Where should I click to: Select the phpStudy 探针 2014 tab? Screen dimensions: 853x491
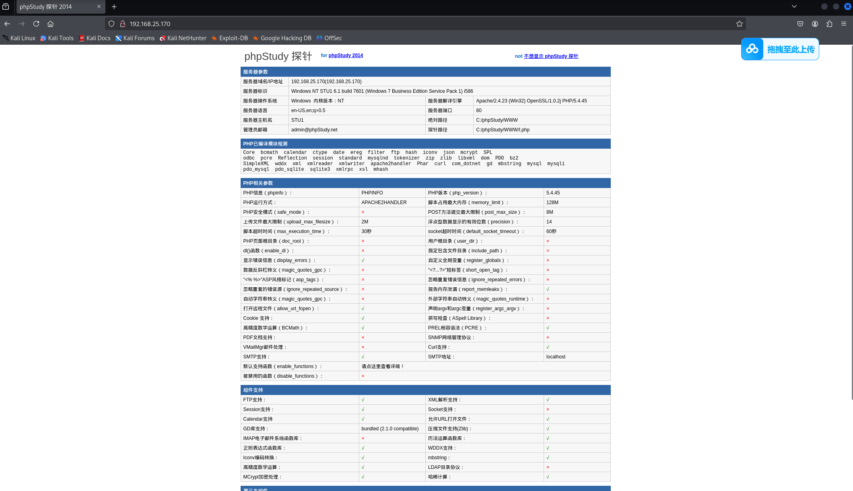point(56,6)
